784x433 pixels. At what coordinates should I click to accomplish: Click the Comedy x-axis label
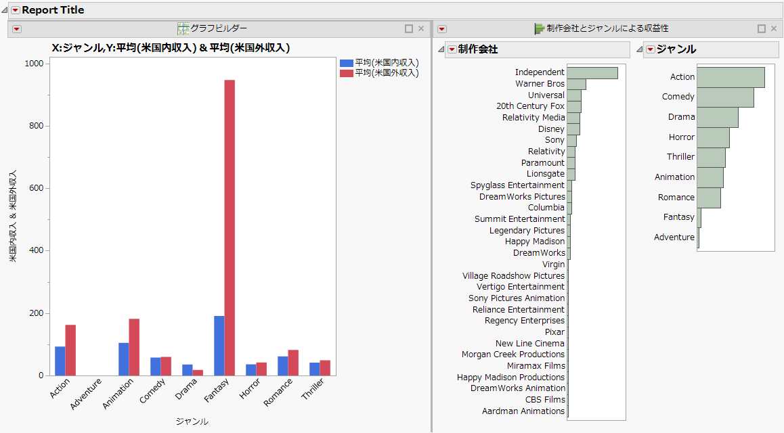click(x=152, y=392)
